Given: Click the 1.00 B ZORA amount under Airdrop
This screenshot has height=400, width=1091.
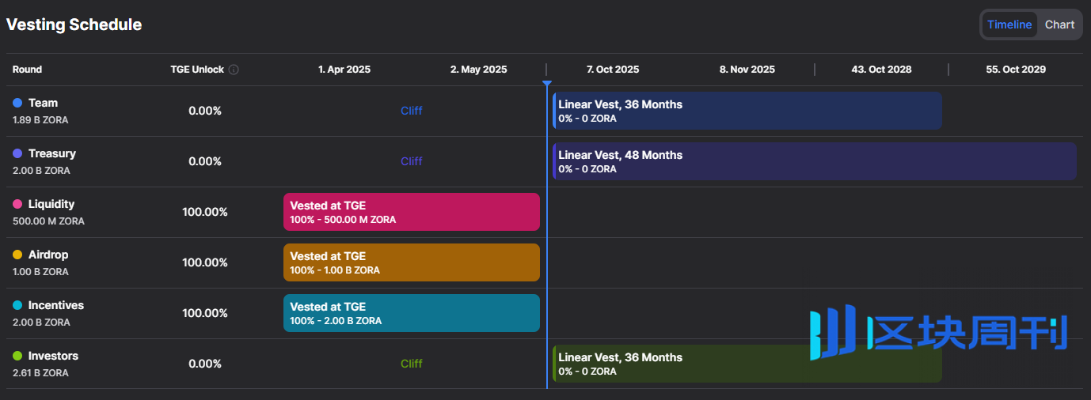Looking at the screenshot, I should click(x=41, y=272).
